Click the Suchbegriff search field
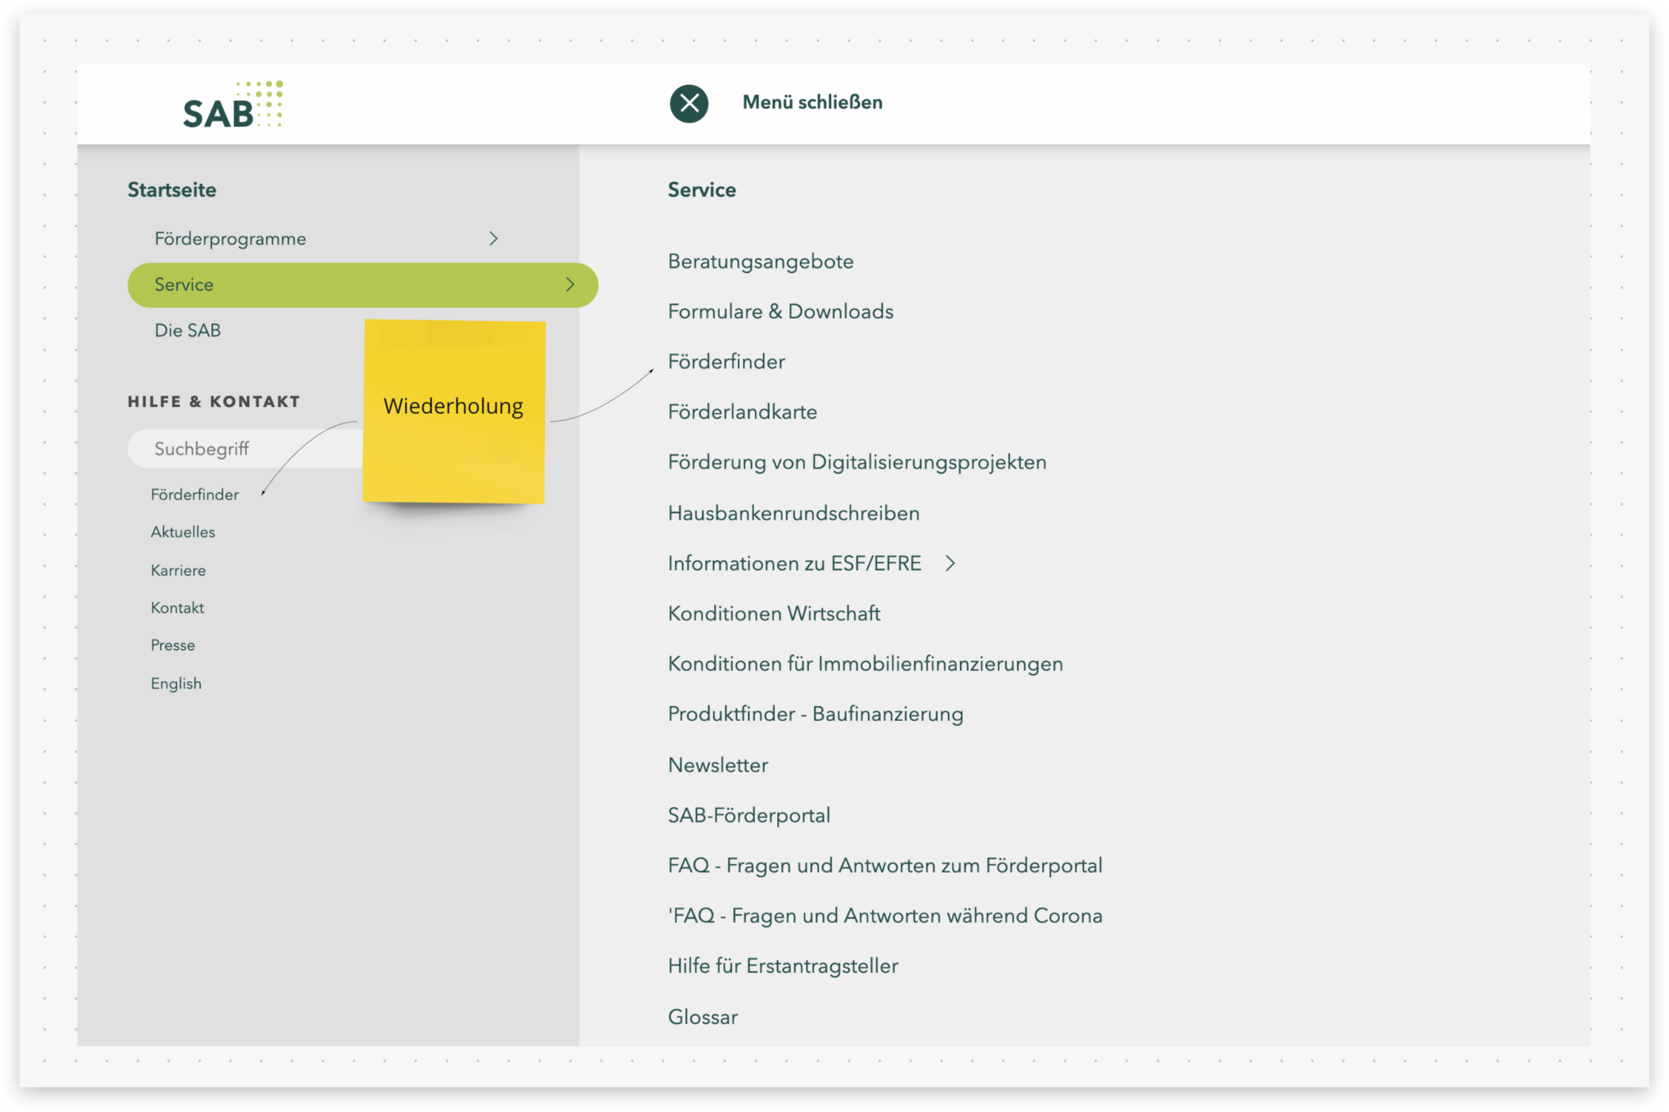 [241, 449]
